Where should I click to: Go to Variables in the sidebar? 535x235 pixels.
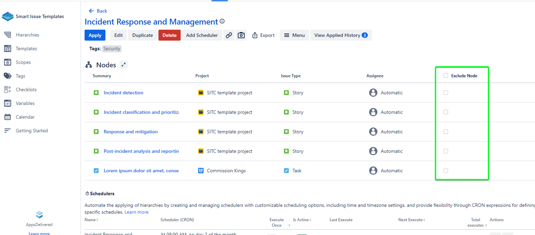(25, 103)
